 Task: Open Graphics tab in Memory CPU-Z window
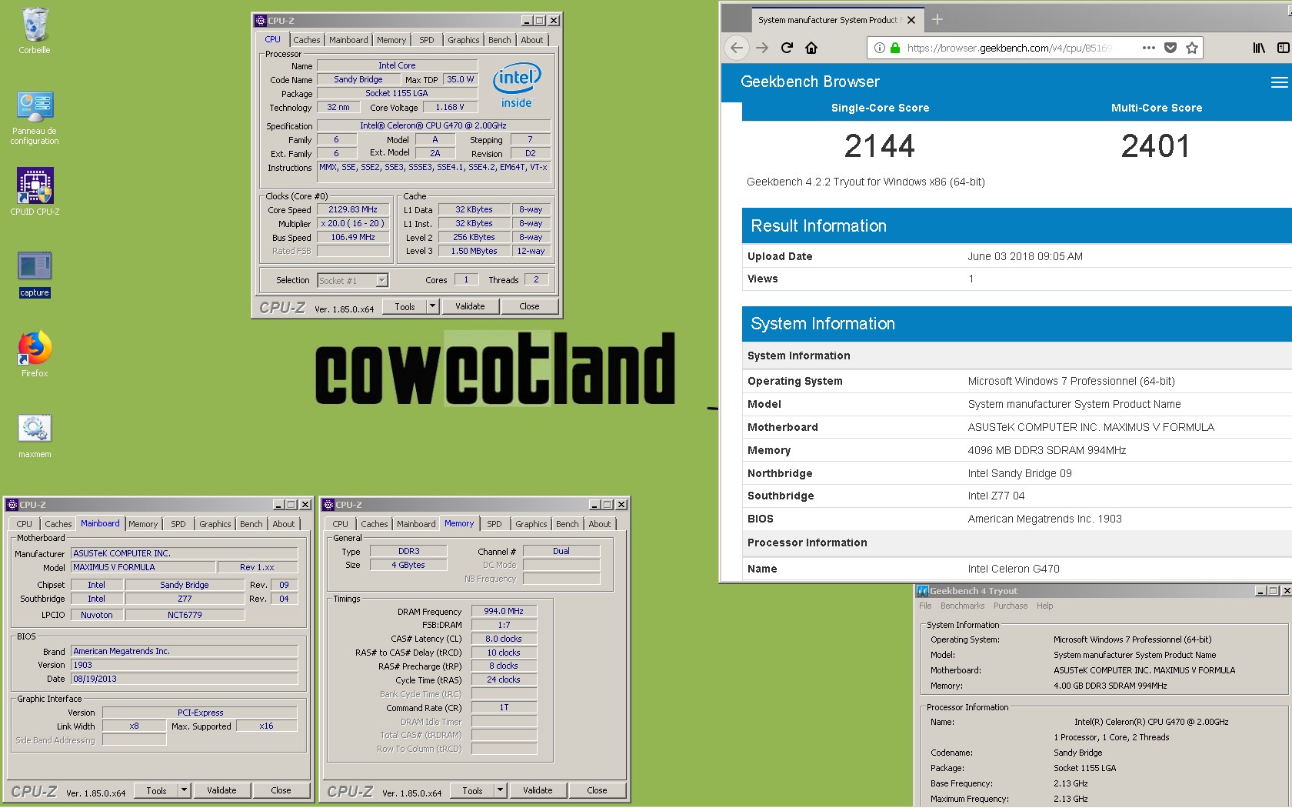(531, 524)
